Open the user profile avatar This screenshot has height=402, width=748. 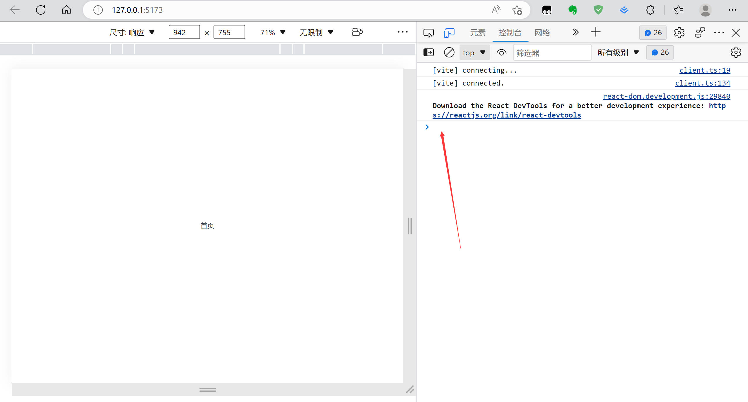click(705, 10)
